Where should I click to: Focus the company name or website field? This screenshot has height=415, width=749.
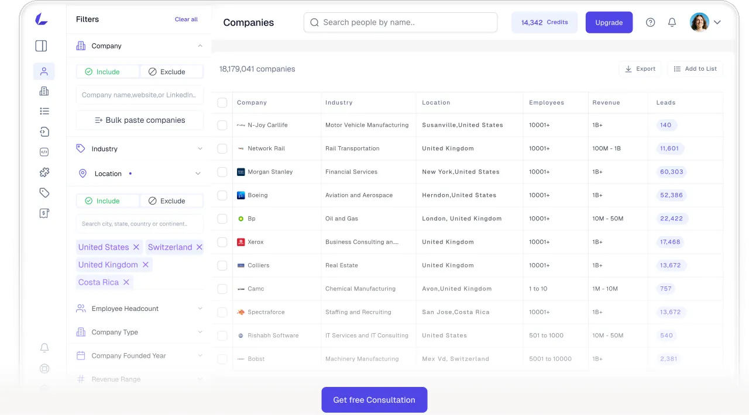tap(140, 95)
